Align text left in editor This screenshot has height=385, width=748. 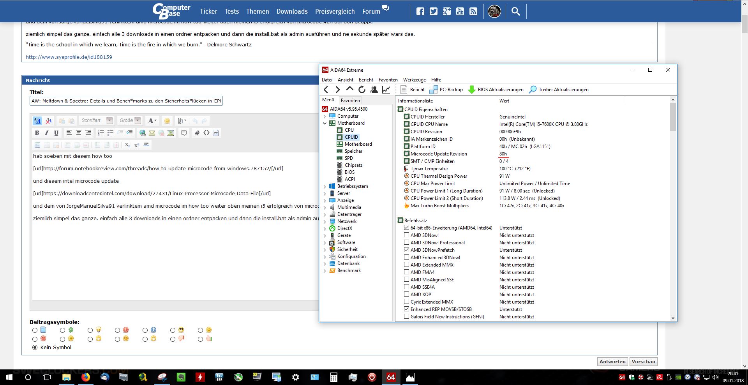[69, 133]
